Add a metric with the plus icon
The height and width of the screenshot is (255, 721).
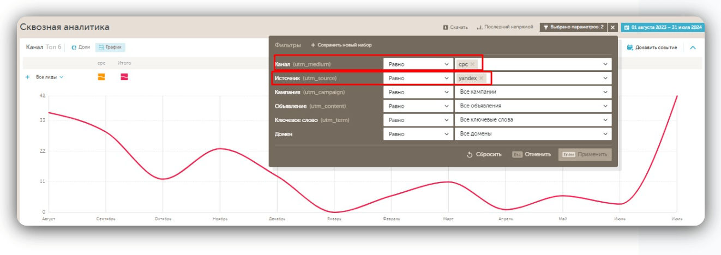click(27, 77)
